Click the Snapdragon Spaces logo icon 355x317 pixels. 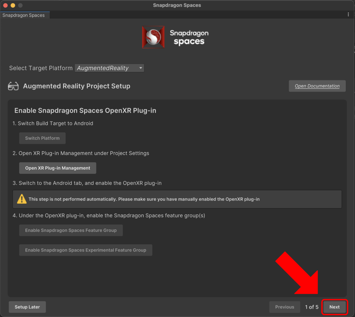tap(153, 37)
